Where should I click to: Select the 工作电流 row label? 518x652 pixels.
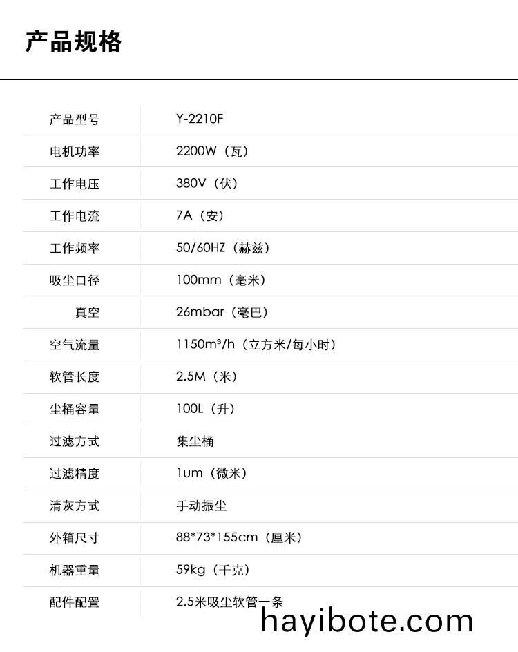[75, 216]
